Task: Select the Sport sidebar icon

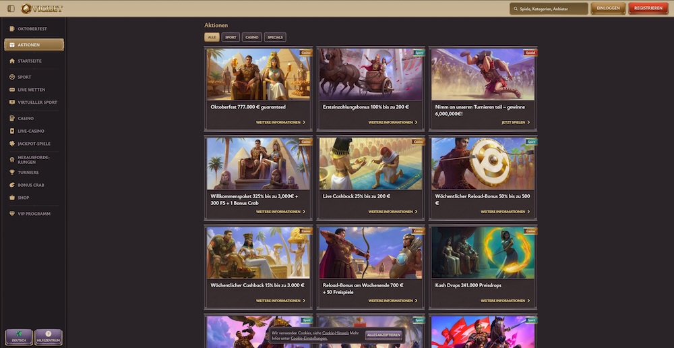Action: click(x=12, y=77)
